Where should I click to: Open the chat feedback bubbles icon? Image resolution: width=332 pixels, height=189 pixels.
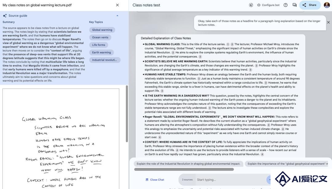[x=294, y=5]
